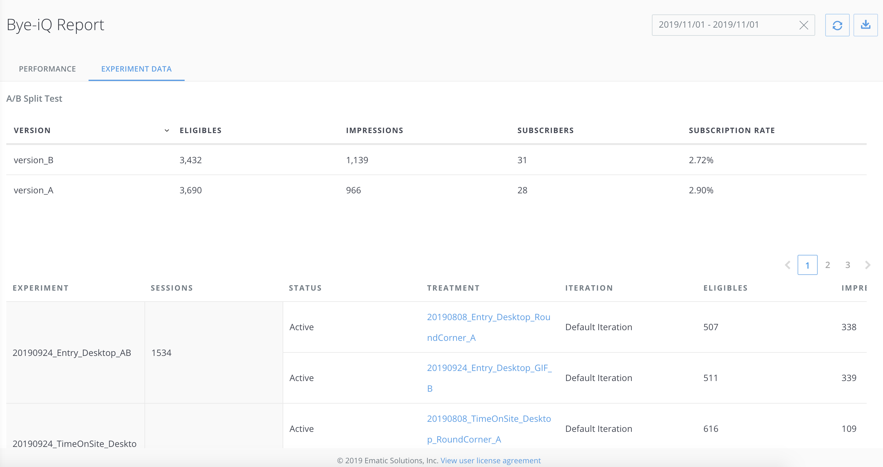883x467 pixels.
Task: Click the EXPERIMENT column header
Action: tap(41, 288)
